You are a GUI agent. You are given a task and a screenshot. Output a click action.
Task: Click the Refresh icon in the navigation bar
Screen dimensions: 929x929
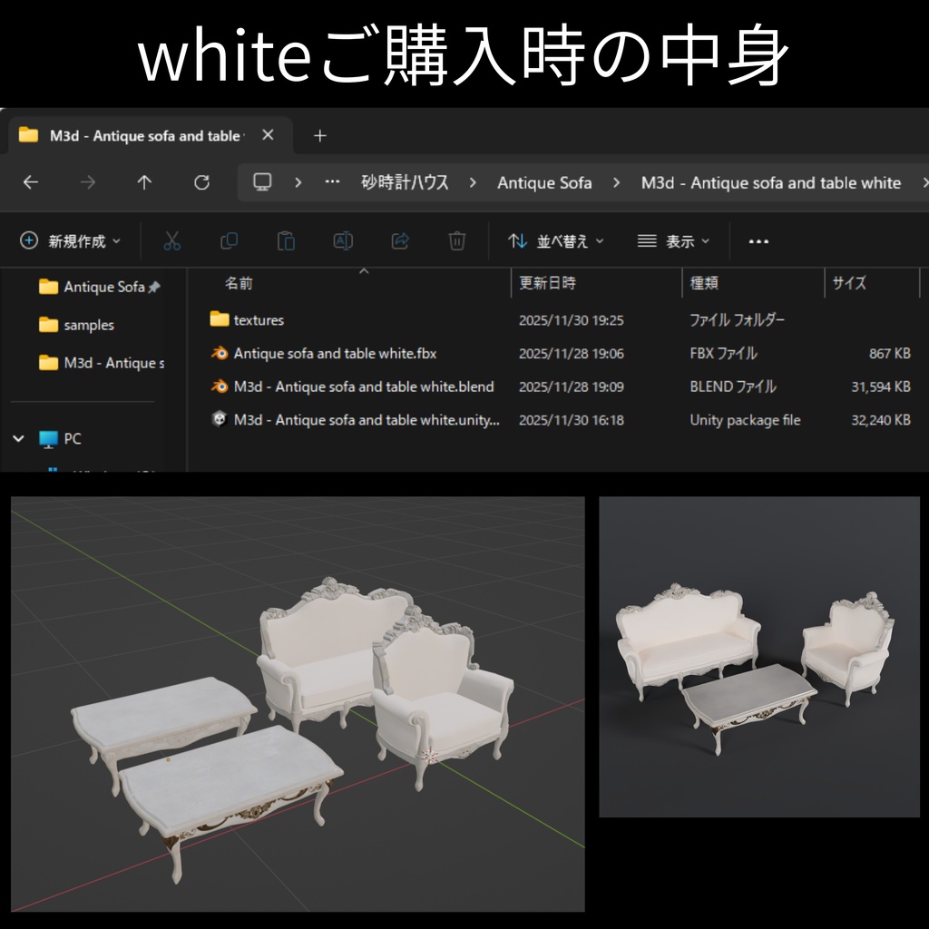[201, 182]
